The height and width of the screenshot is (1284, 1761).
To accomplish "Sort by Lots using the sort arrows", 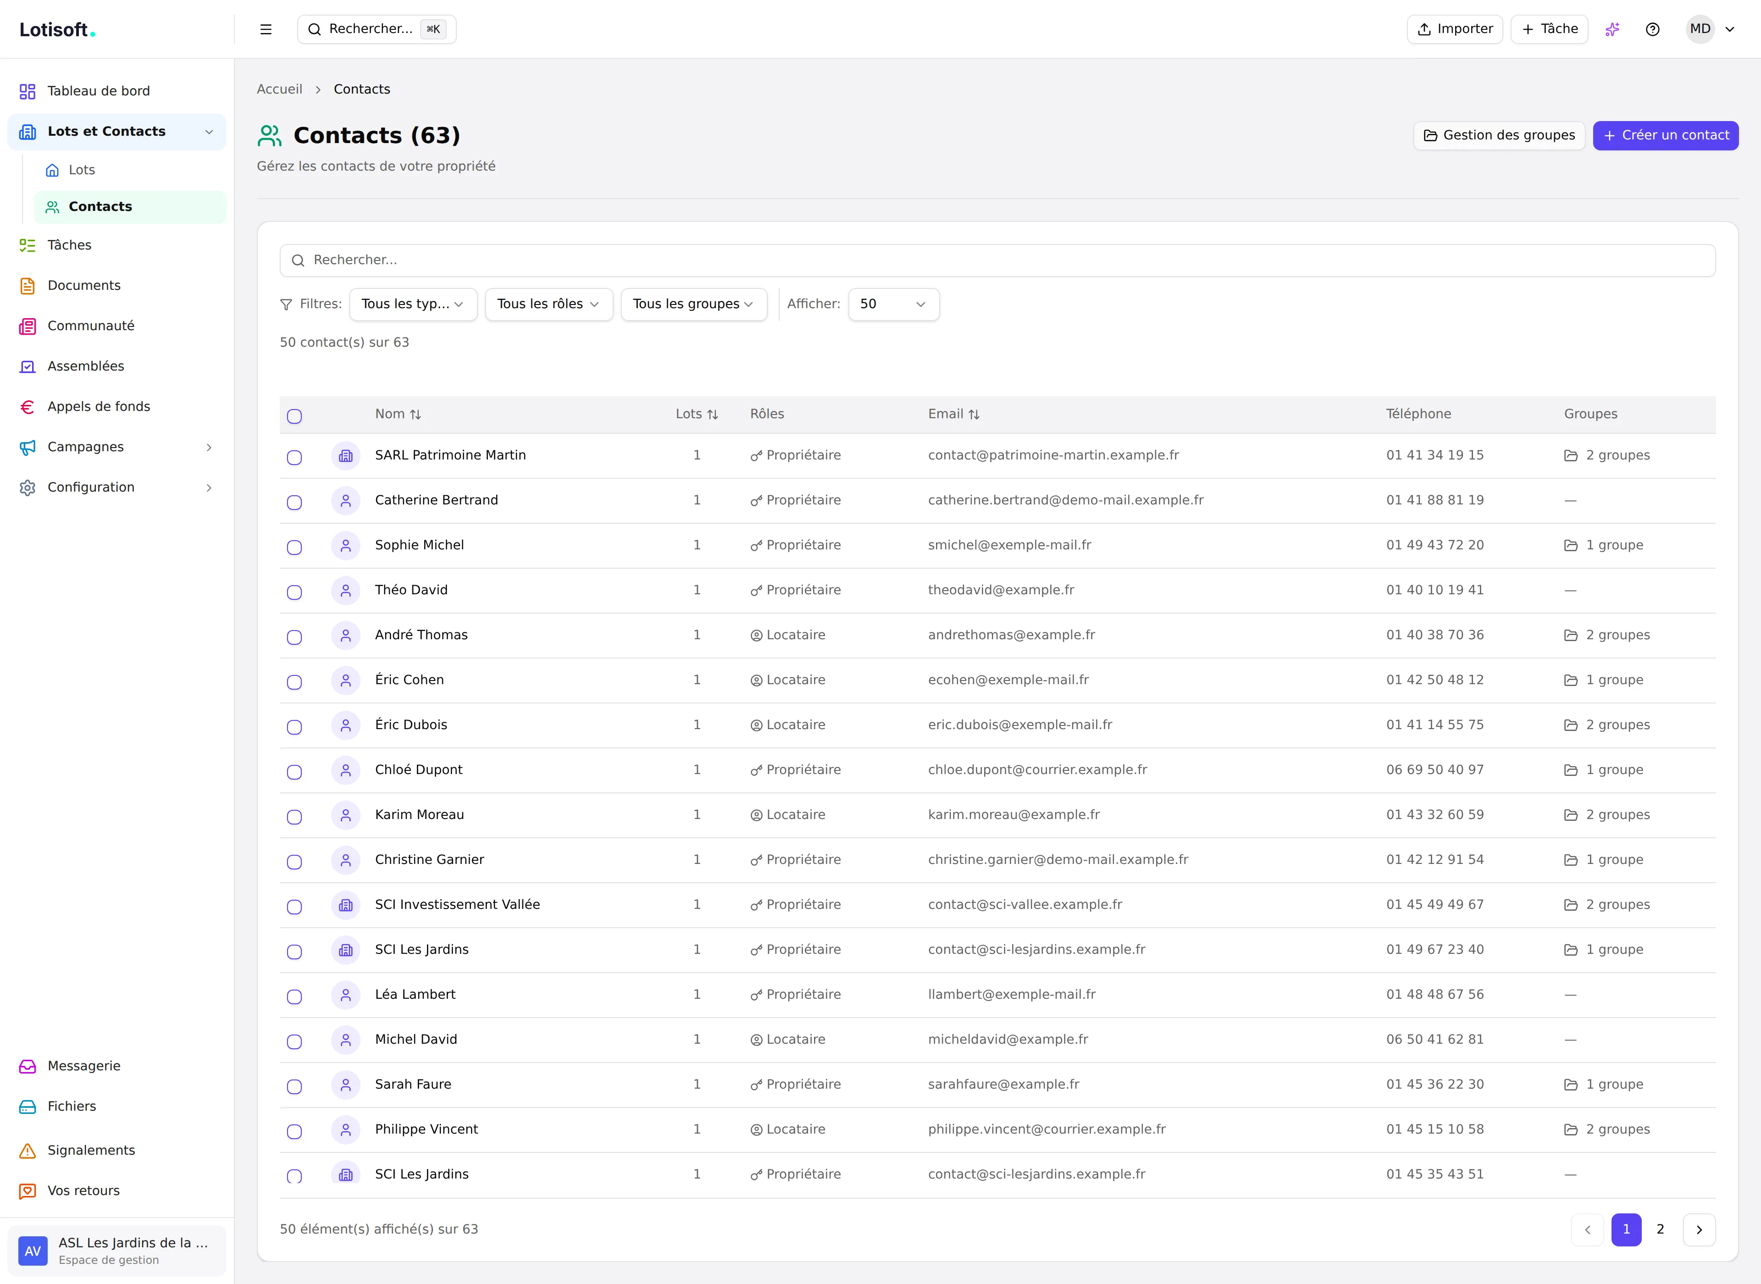I will point(713,414).
